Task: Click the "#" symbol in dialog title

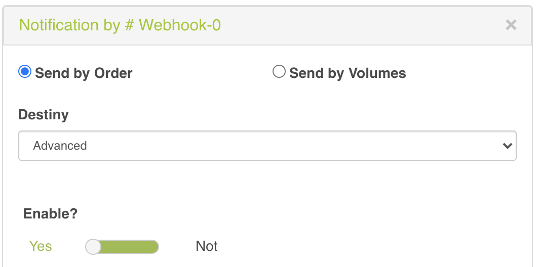Action: tap(129, 25)
